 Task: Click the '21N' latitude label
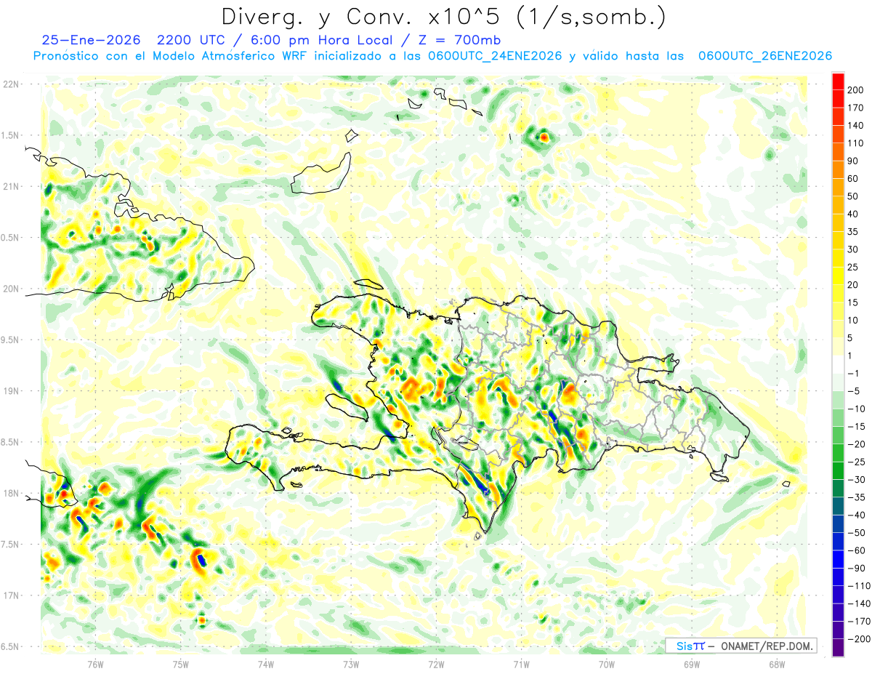pyautogui.click(x=11, y=187)
